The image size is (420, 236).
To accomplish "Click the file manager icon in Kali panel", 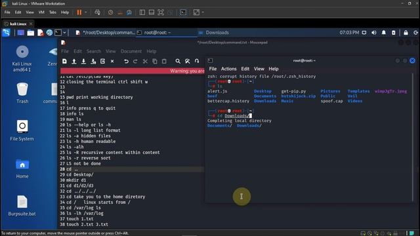I will [31, 33].
